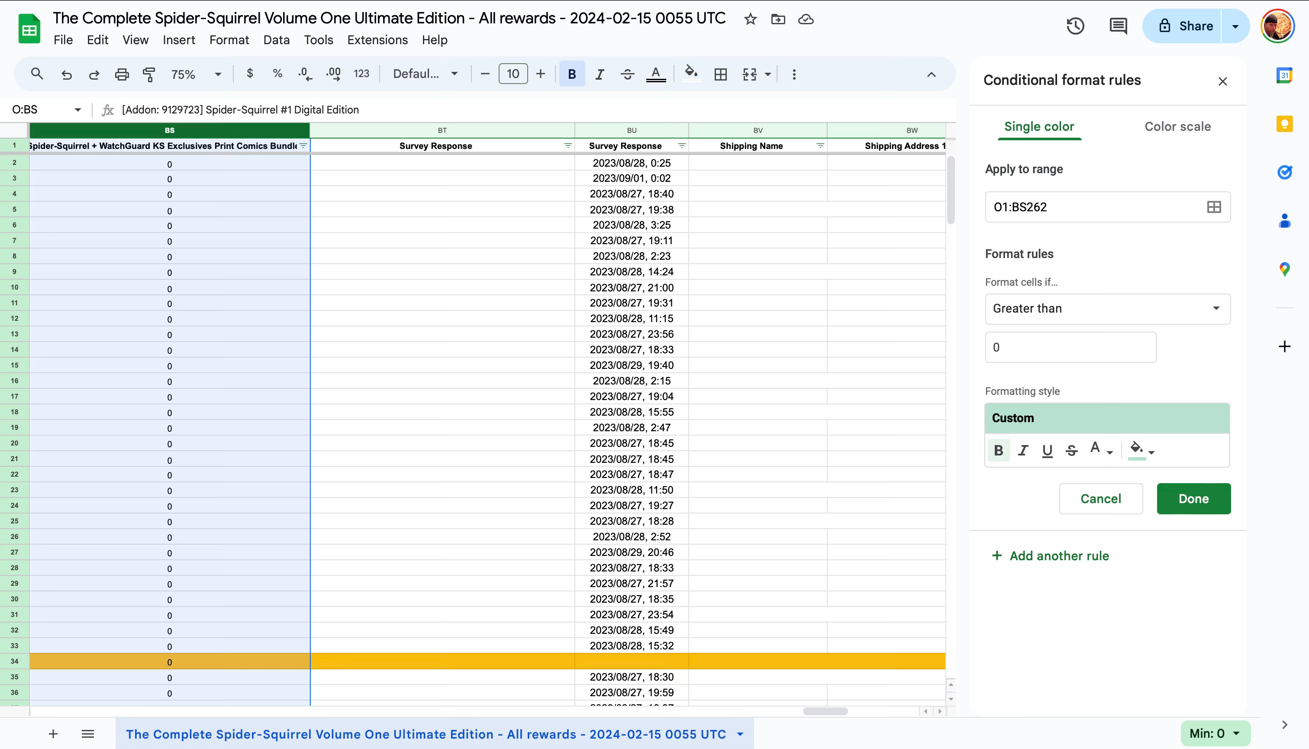
Task: Click the undo arrow icon
Action: (66, 74)
